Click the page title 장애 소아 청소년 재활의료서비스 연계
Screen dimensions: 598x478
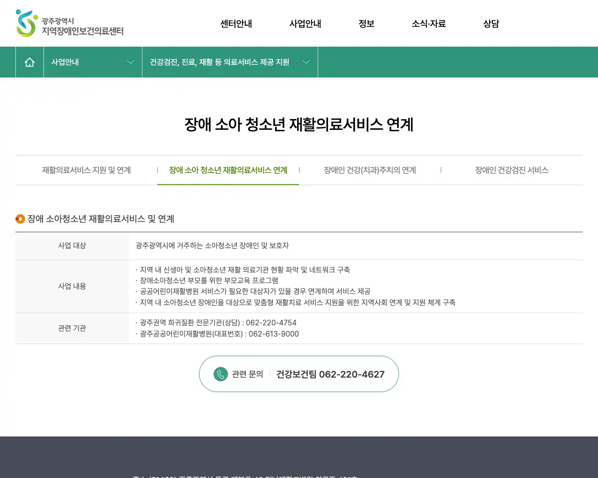click(x=299, y=125)
